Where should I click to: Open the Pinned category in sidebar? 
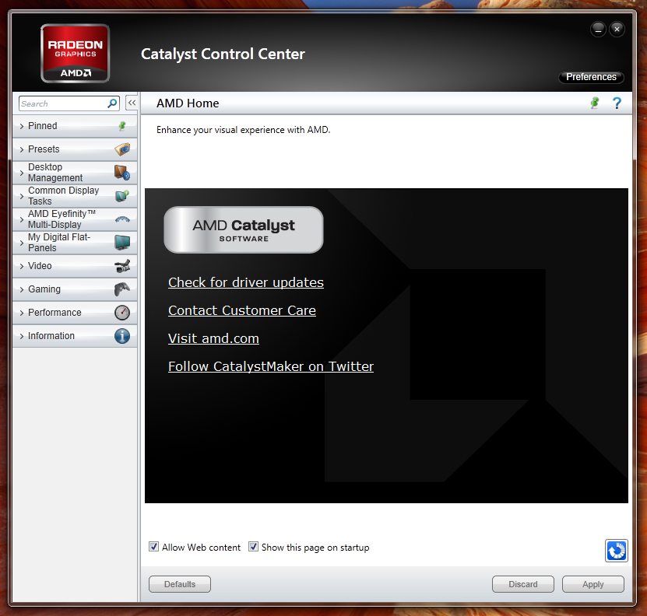[x=43, y=126]
